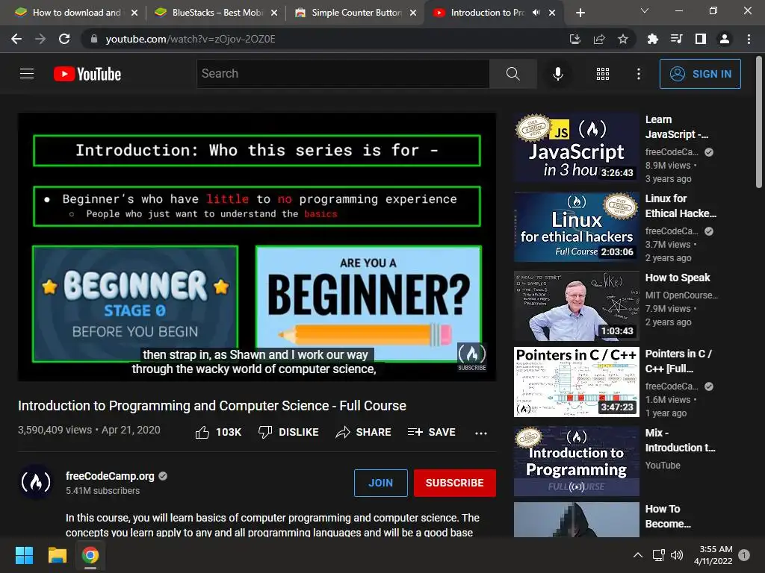Open the How to Speak thumbnail
Screen dimensions: 765x573
tap(576, 306)
